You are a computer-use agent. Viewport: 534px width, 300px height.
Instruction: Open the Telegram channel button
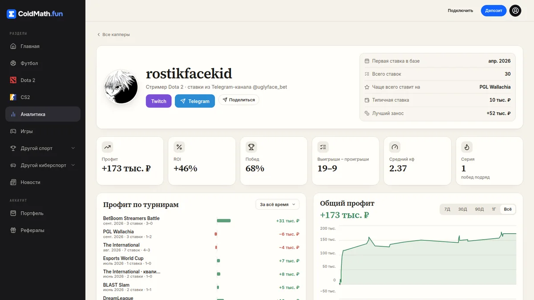pyautogui.click(x=195, y=101)
